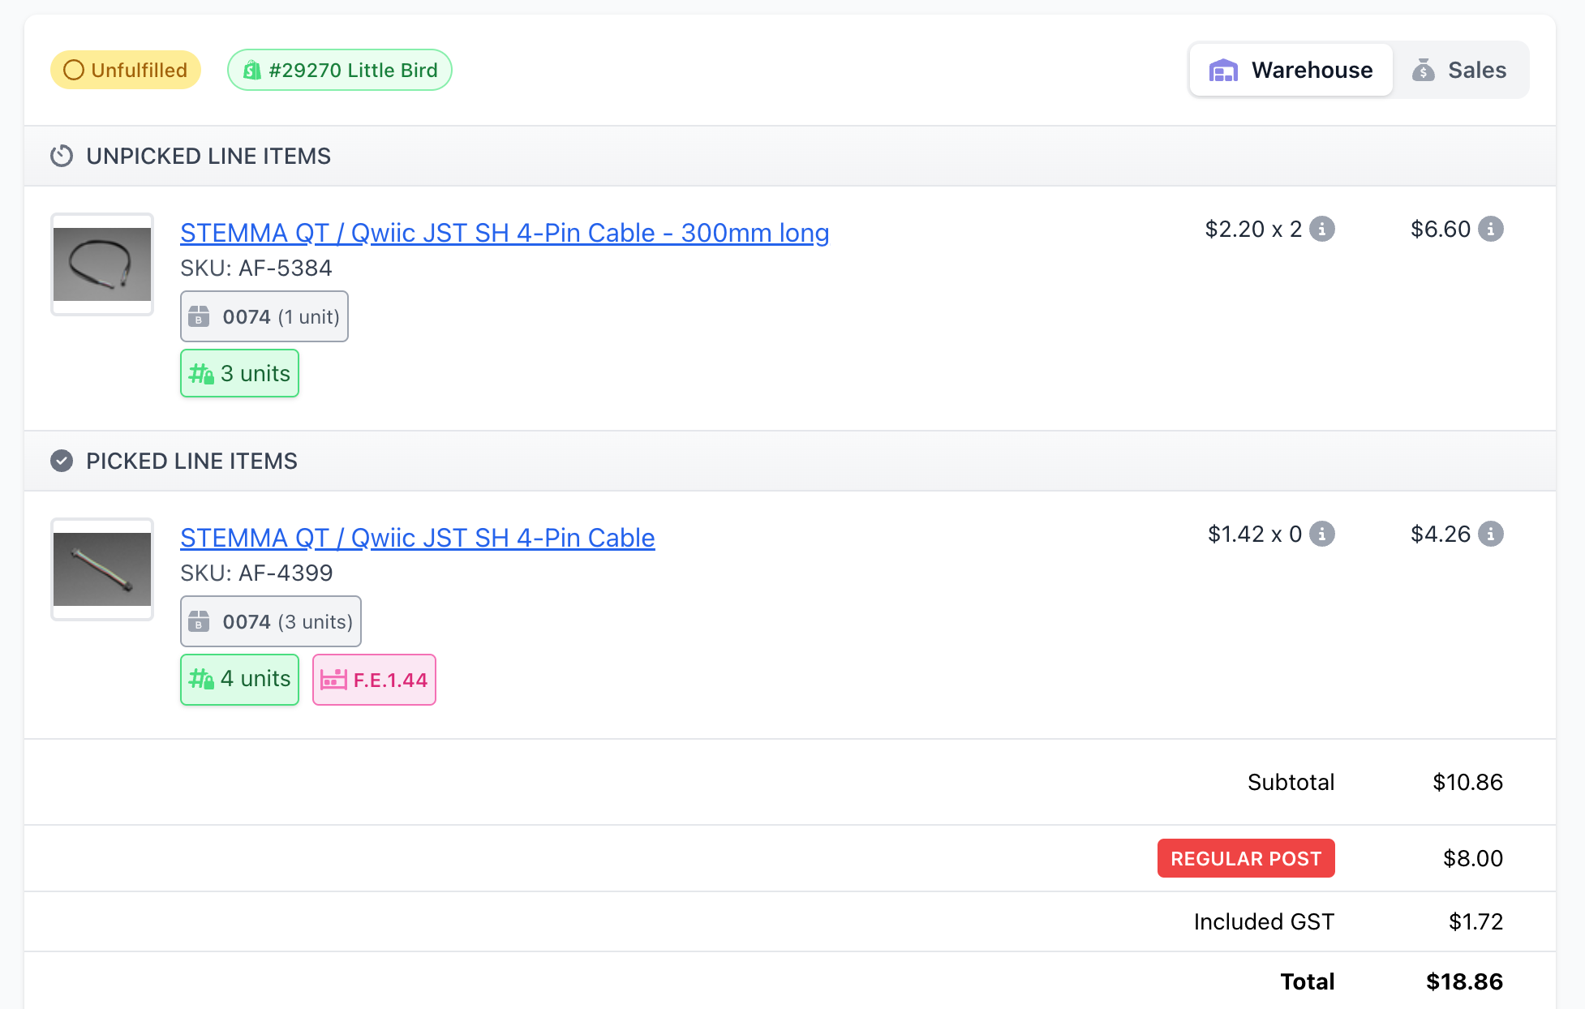
Task: Click the #29270 Little Bird order badge
Action: tap(340, 71)
